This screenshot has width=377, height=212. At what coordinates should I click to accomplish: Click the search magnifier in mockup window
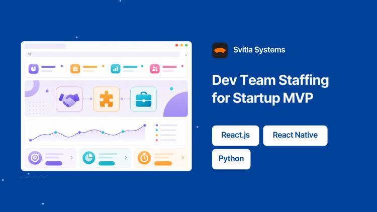click(x=30, y=54)
